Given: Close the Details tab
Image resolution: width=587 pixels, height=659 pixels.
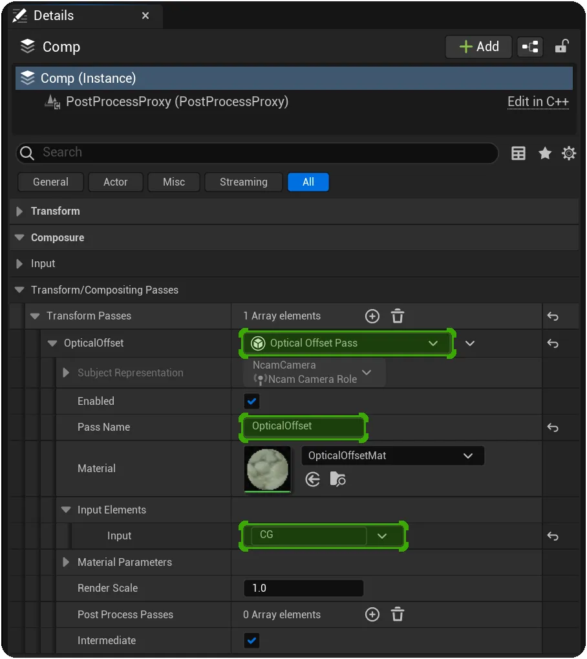Looking at the screenshot, I should point(145,16).
